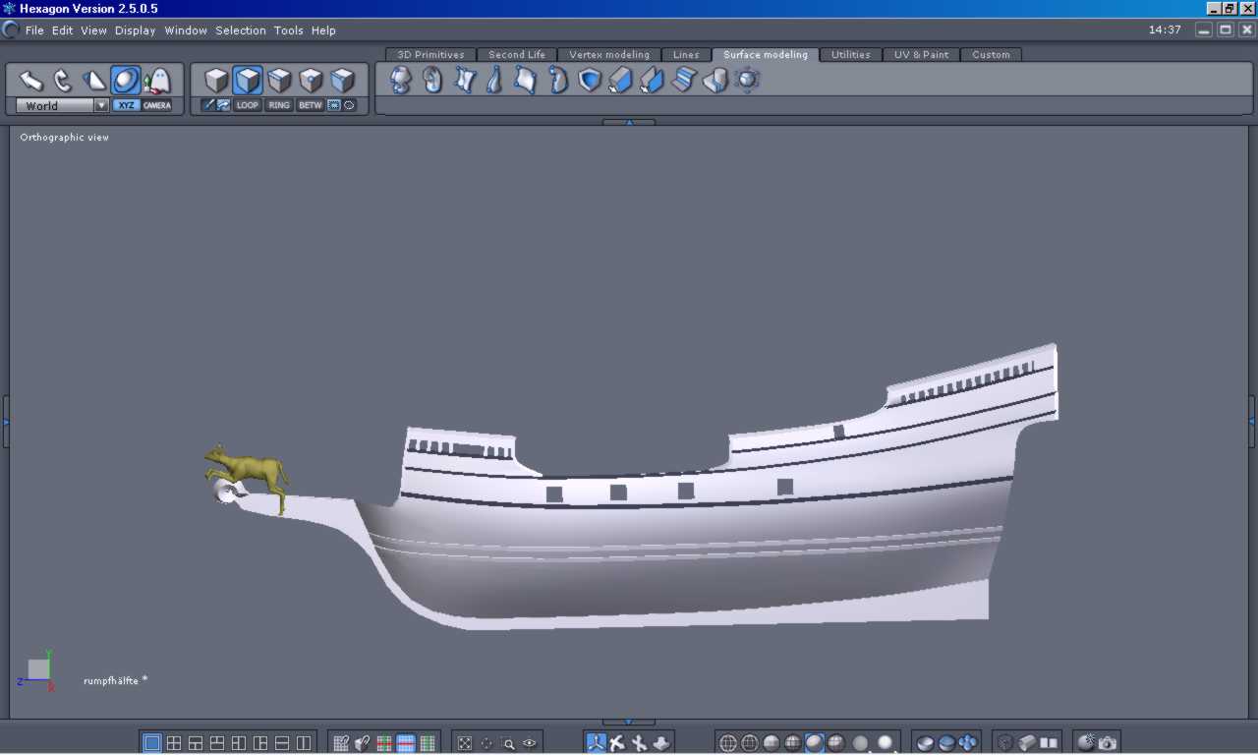This screenshot has height=755, width=1258.
Task: Choose the highlighted cube selection mode
Action: [x=248, y=81]
